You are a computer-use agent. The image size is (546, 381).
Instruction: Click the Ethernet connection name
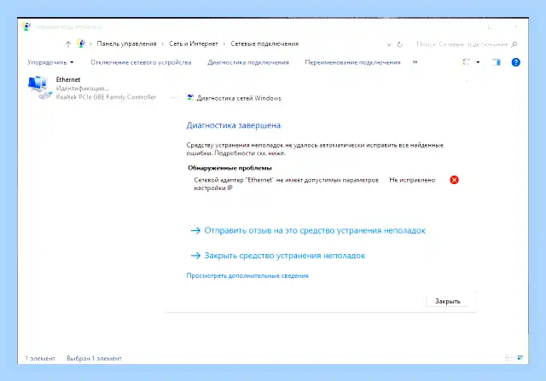click(68, 79)
